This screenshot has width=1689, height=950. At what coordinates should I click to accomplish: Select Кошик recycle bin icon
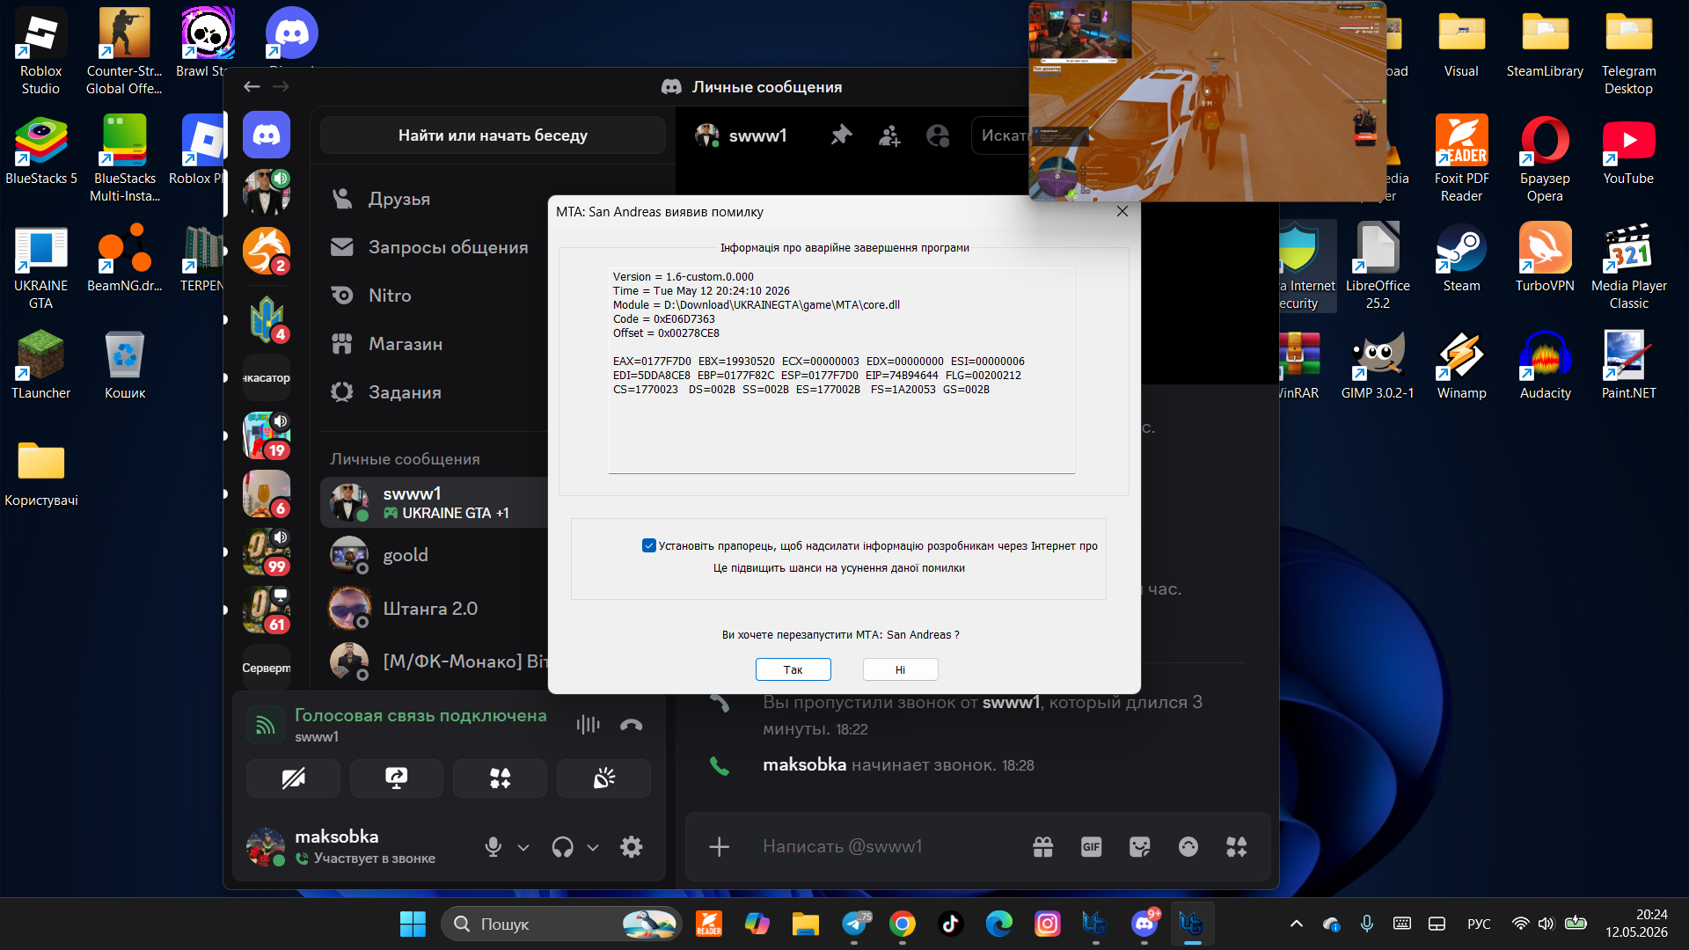click(125, 366)
